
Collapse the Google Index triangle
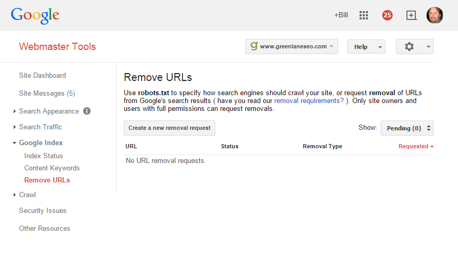point(14,143)
